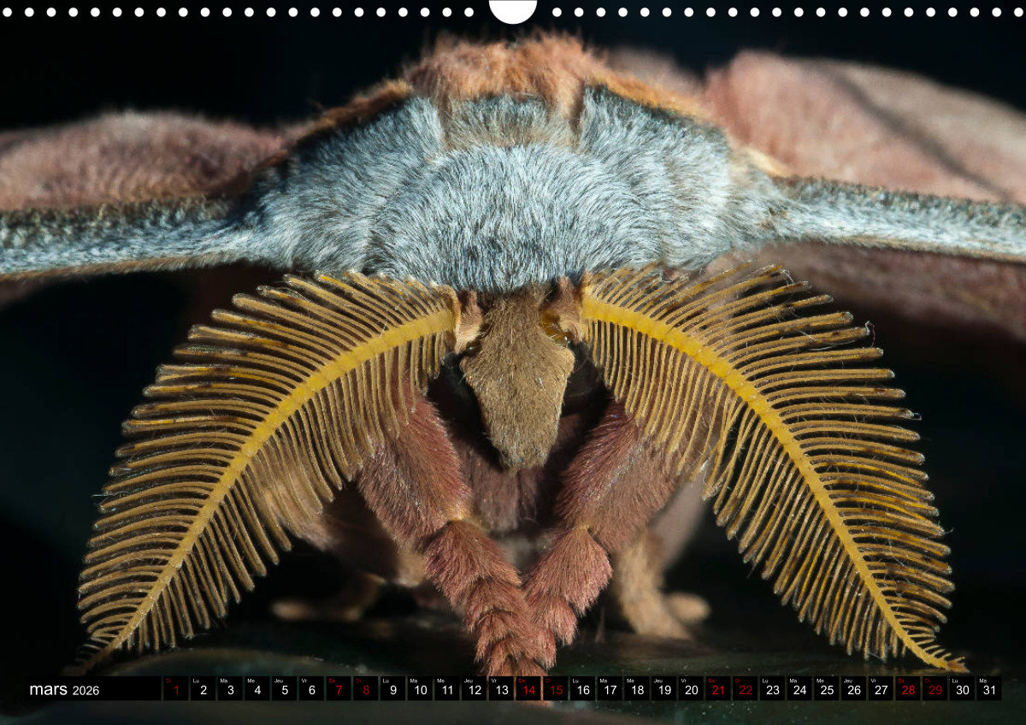This screenshot has width=1026, height=725.
Task: Select Saturday 21 date cell
Action: [x=718, y=690]
